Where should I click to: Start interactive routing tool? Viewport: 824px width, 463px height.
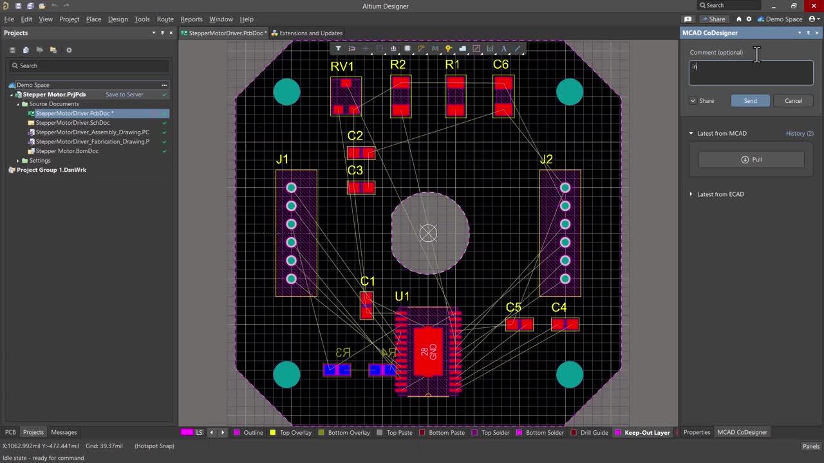click(x=421, y=48)
